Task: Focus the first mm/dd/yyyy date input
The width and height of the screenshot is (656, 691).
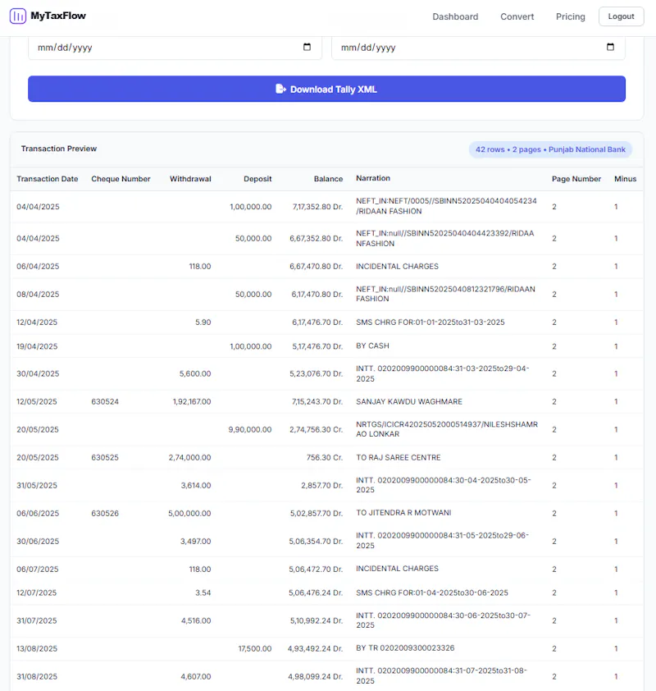Action: [x=175, y=48]
